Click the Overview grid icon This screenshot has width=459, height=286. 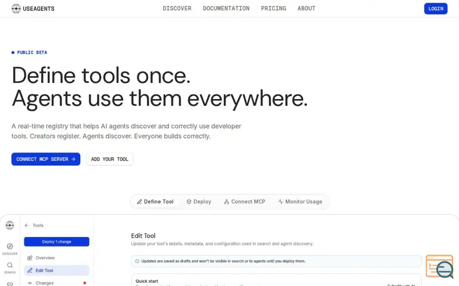[30, 258]
